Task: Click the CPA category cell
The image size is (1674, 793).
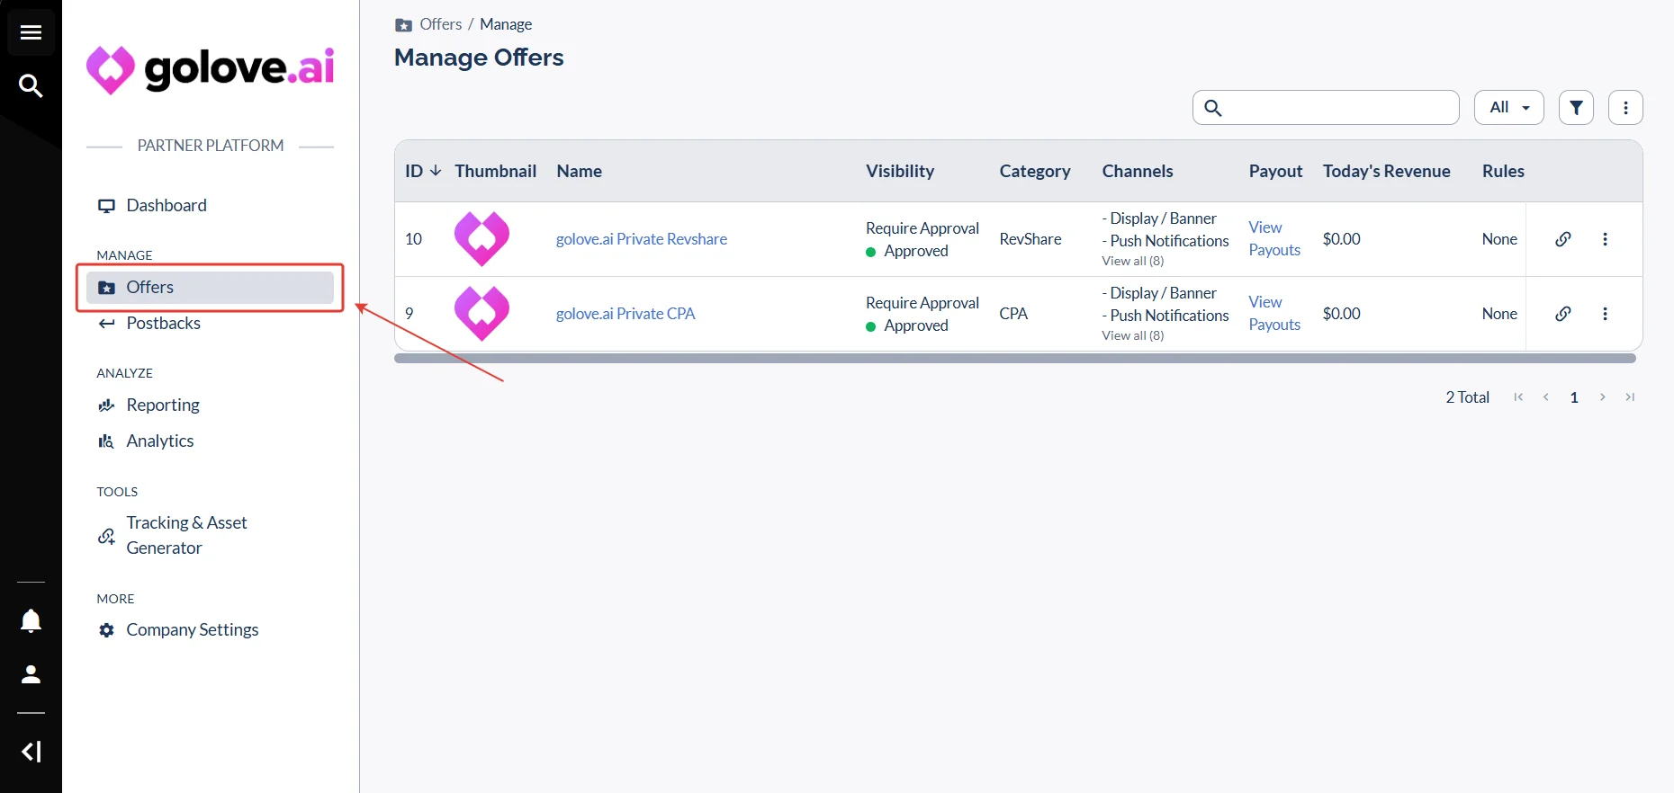Action: (x=1013, y=314)
